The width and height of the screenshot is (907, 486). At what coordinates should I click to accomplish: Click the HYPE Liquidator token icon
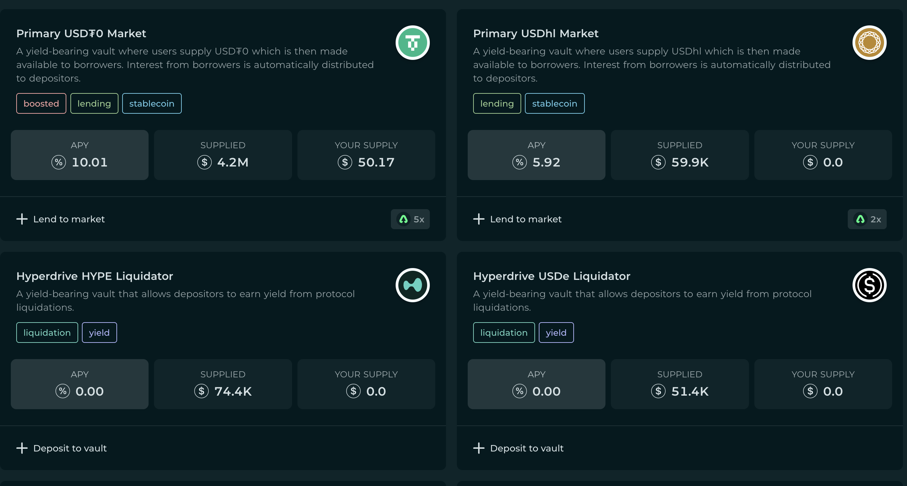click(412, 285)
